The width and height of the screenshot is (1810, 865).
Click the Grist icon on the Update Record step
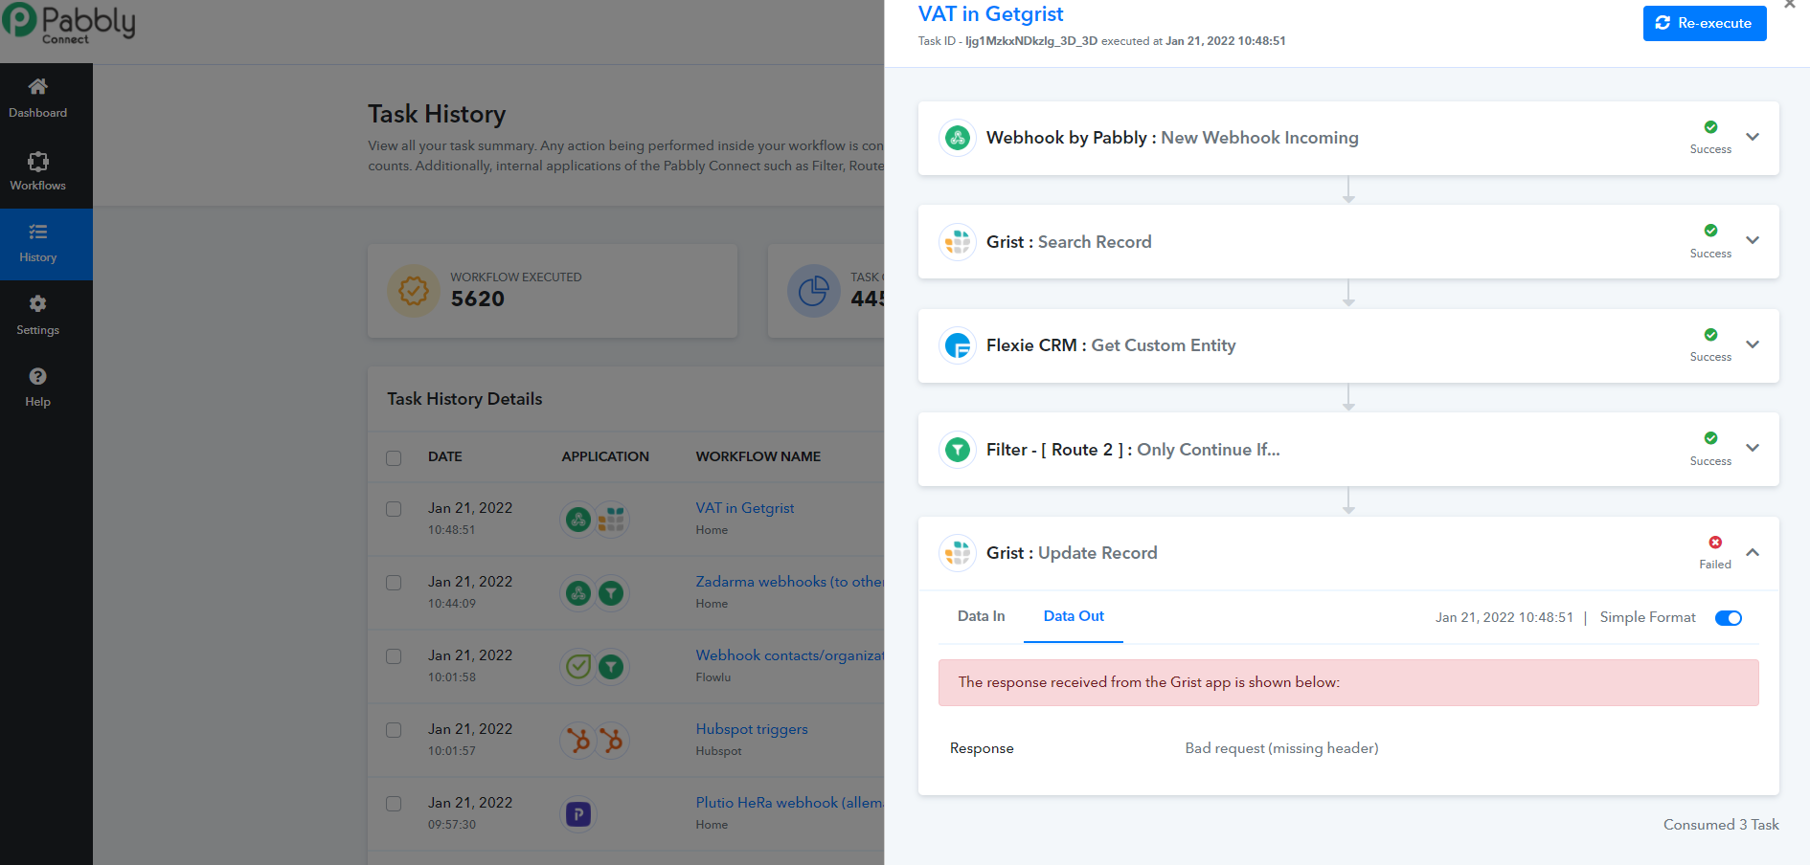pyautogui.click(x=958, y=553)
